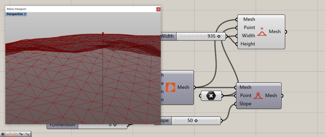Click the diagonal arrow icon in the bottom toolbar
This screenshot has width=325, height=137.
27,134
